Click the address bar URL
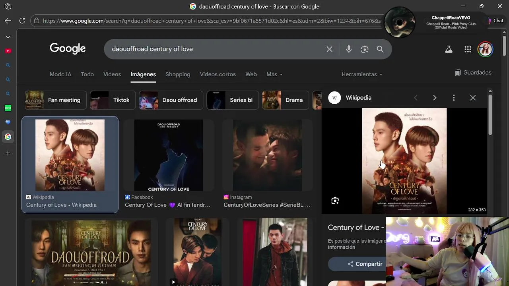 [x=212, y=21]
